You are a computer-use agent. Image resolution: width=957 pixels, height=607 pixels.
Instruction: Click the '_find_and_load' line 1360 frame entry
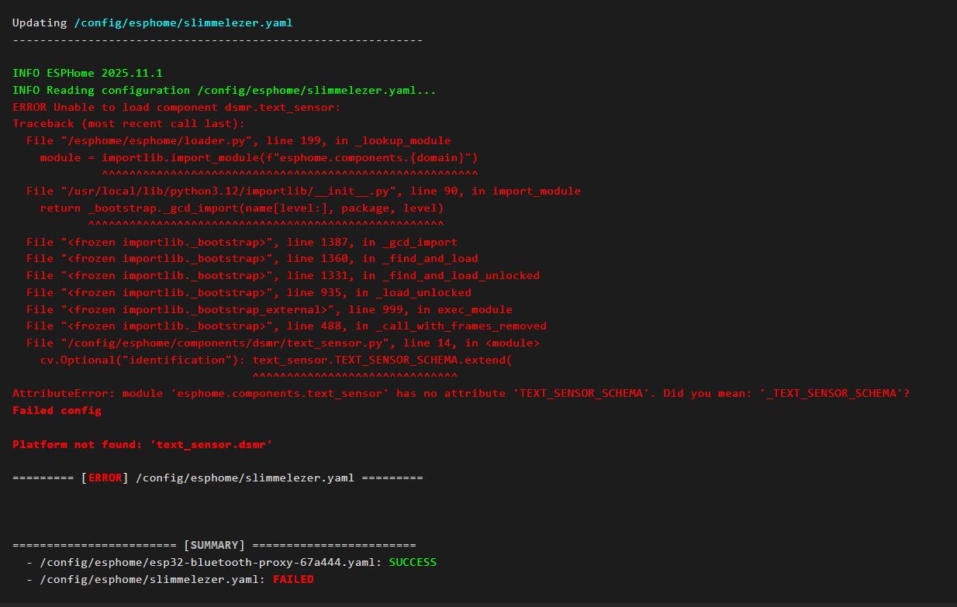tap(252, 258)
